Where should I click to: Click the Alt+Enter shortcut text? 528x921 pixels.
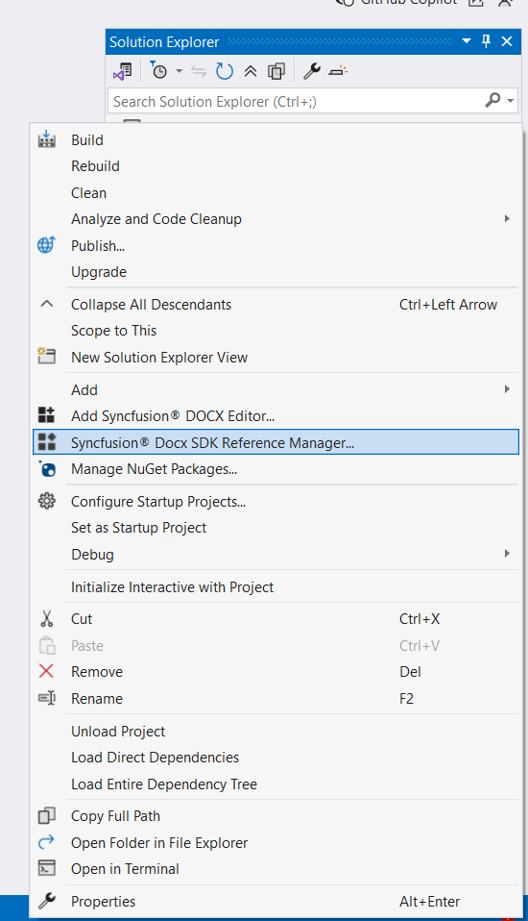[x=429, y=901]
